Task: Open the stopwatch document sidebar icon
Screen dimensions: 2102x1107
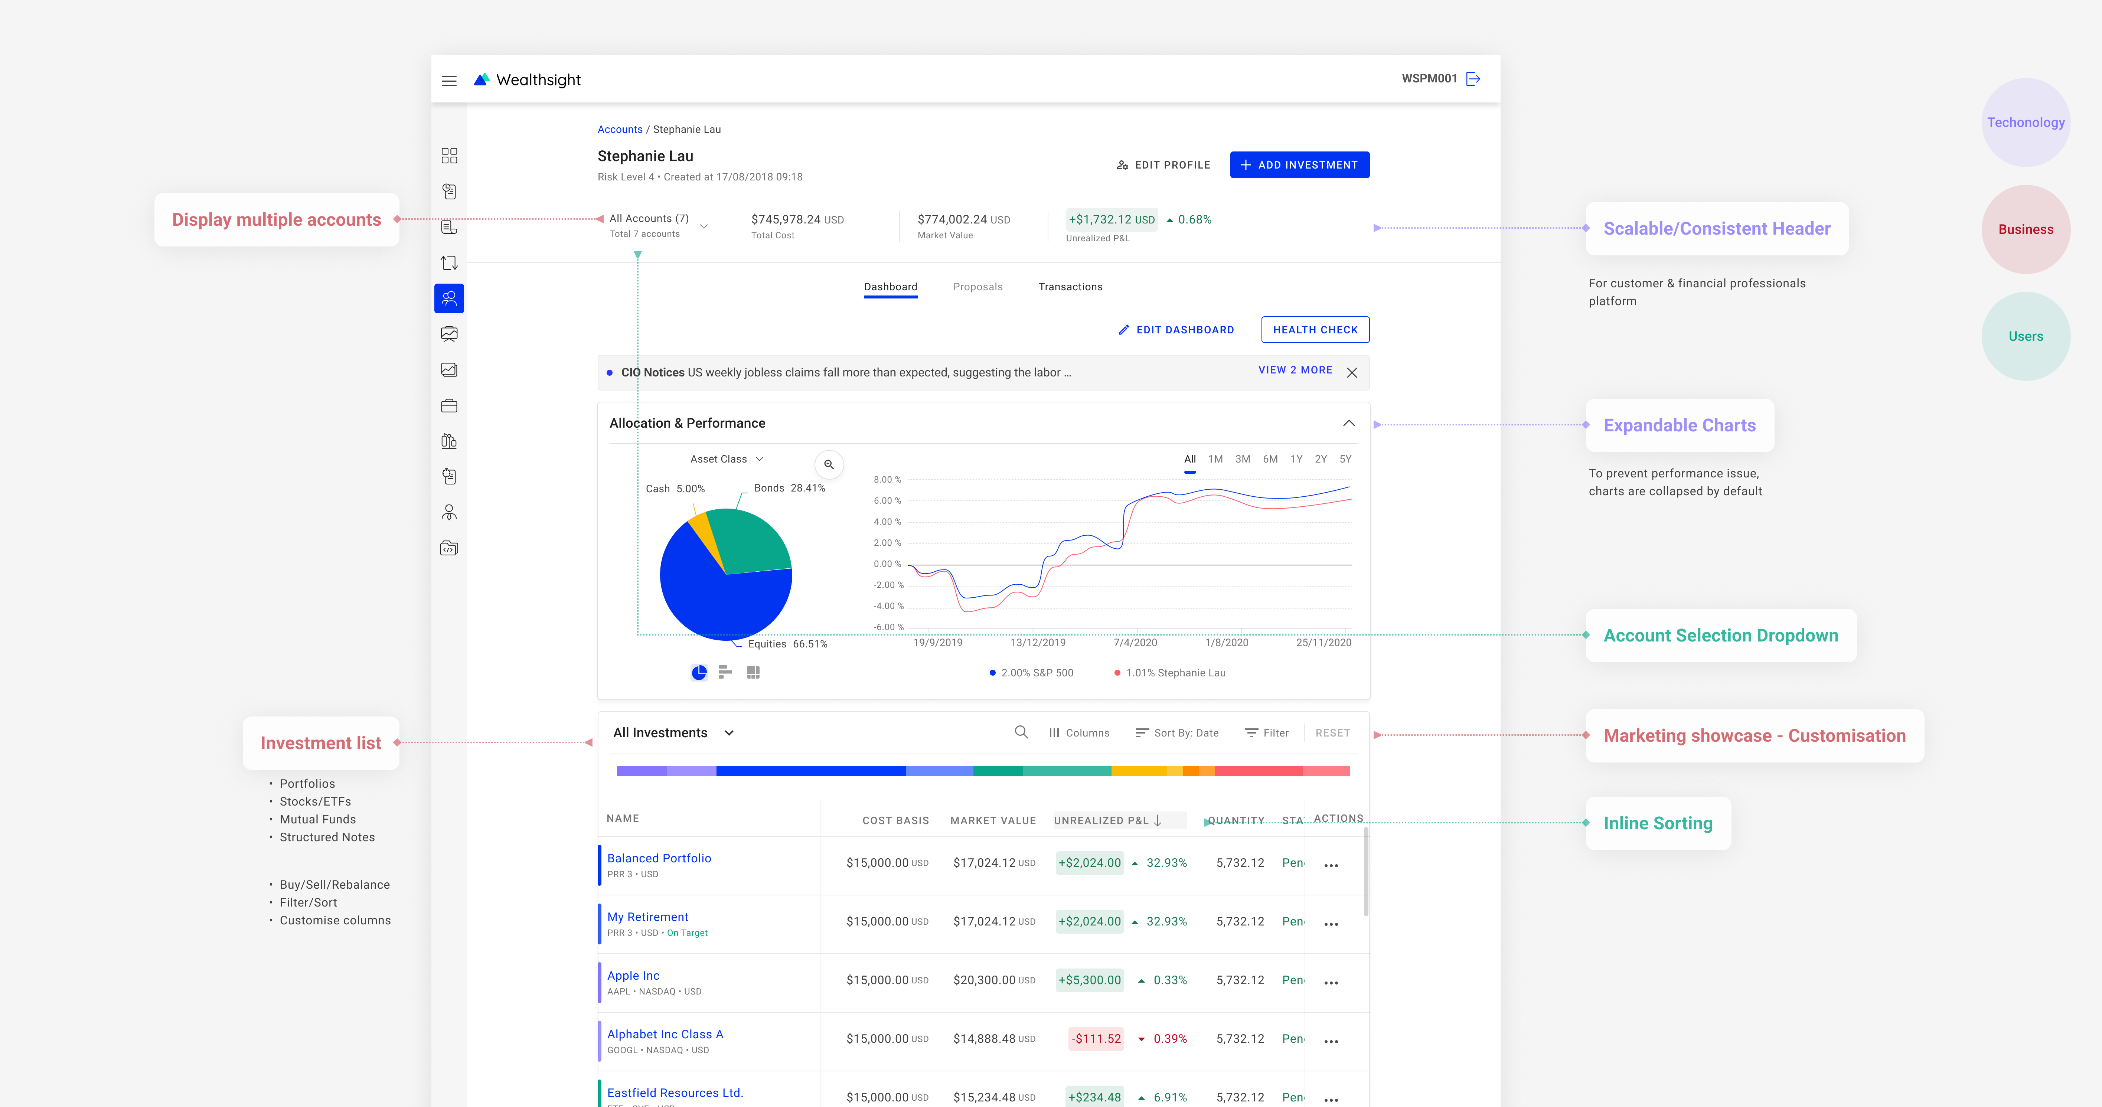Action: 449,476
